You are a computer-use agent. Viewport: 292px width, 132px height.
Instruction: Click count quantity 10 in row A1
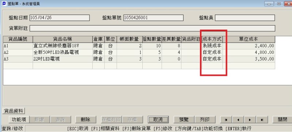(152, 46)
